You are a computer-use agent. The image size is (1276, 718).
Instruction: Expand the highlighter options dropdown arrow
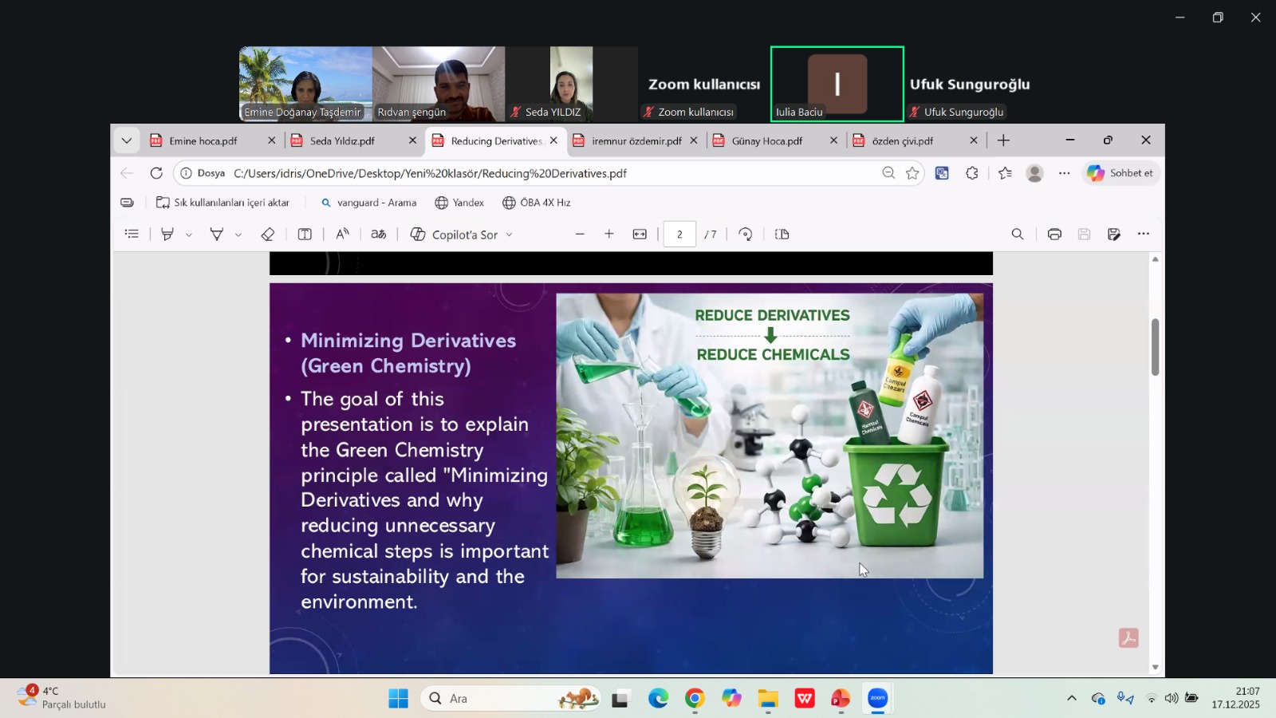[x=189, y=235]
